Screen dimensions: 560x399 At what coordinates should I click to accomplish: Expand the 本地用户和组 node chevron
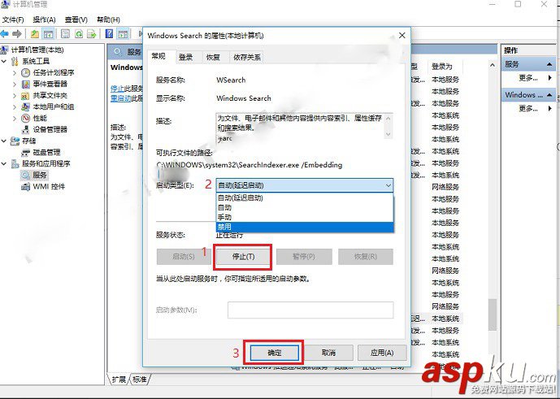pos(15,106)
